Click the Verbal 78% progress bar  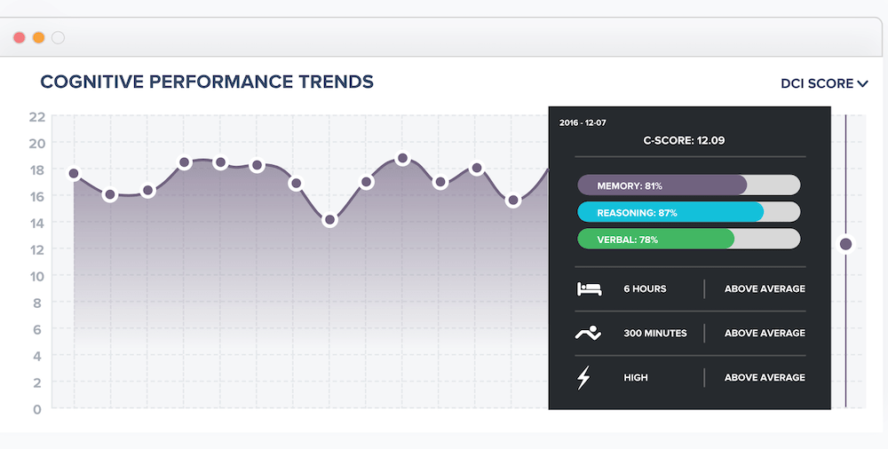click(x=689, y=239)
